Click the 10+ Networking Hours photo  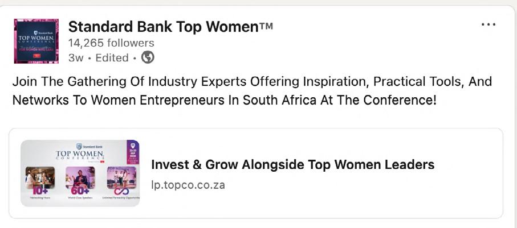(40, 176)
